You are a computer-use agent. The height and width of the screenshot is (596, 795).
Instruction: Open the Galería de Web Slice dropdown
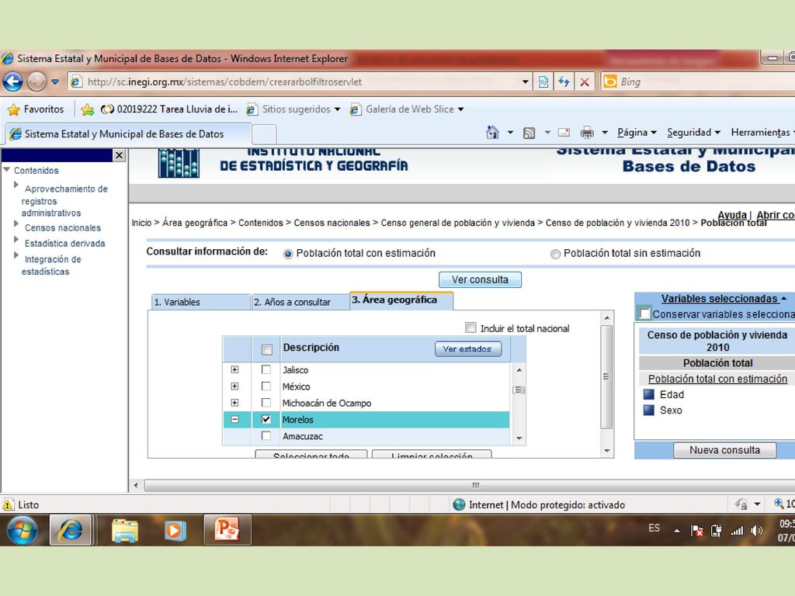tap(461, 109)
